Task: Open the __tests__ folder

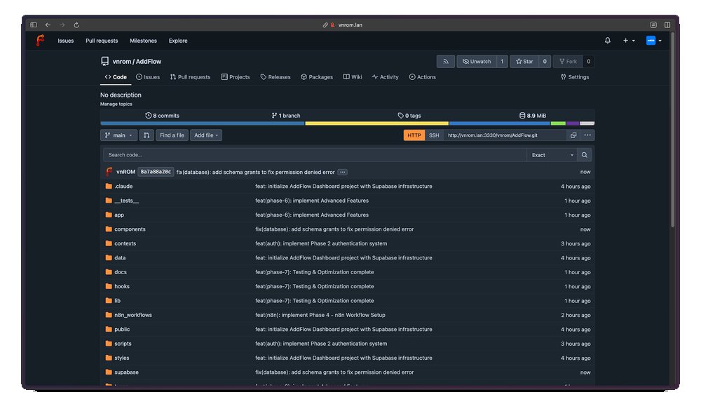Action: [x=126, y=201]
